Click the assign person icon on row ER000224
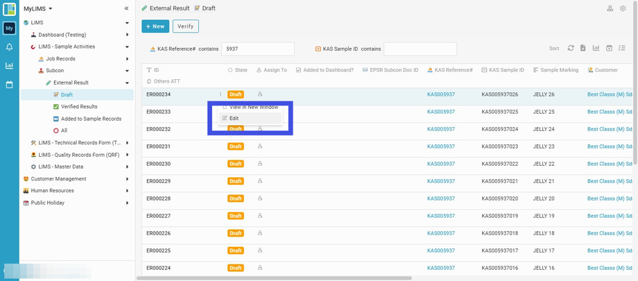The height and width of the screenshot is (281, 638). click(x=260, y=267)
